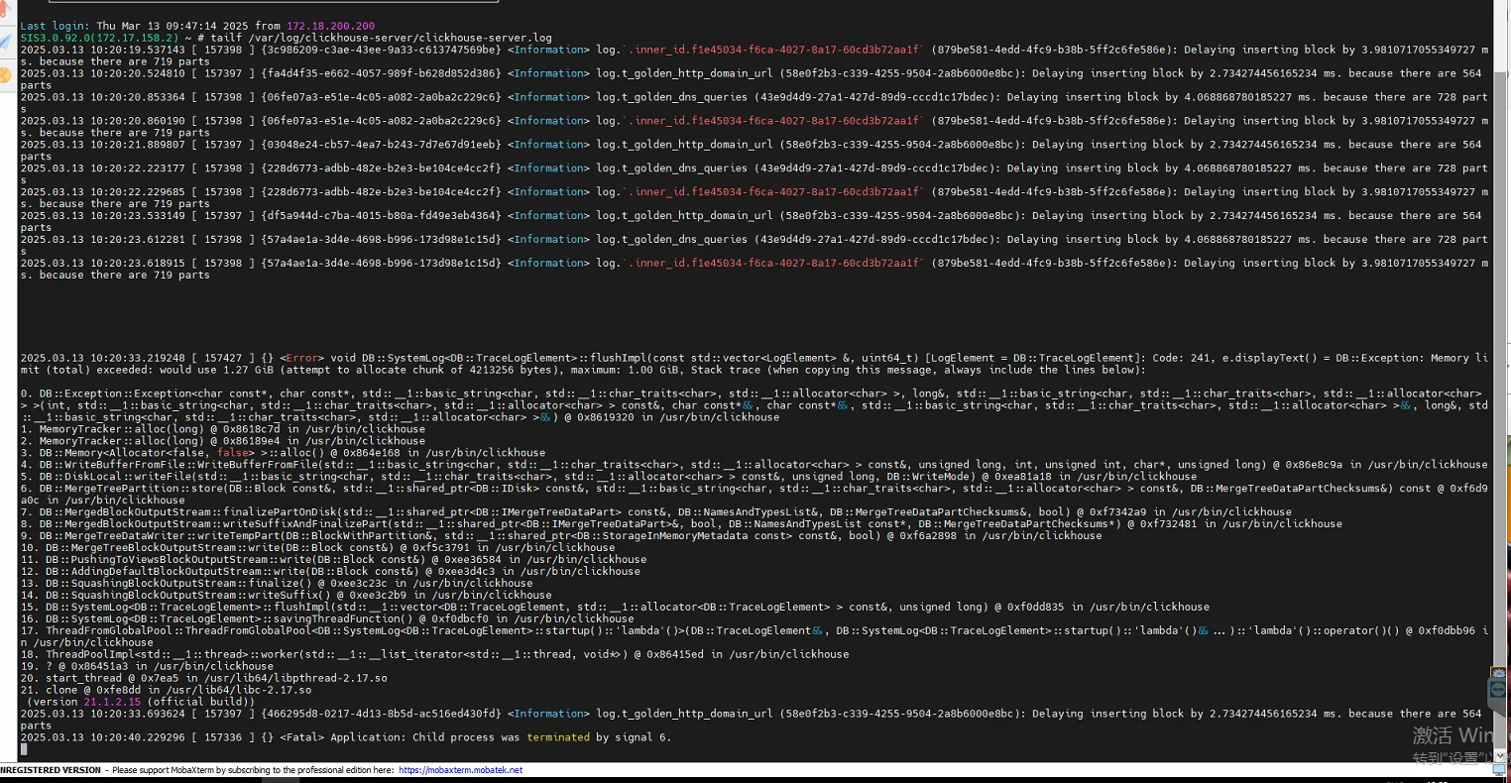Click the login IP address 172.18.200.200
This screenshot has height=783, width=1511.
[329, 26]
